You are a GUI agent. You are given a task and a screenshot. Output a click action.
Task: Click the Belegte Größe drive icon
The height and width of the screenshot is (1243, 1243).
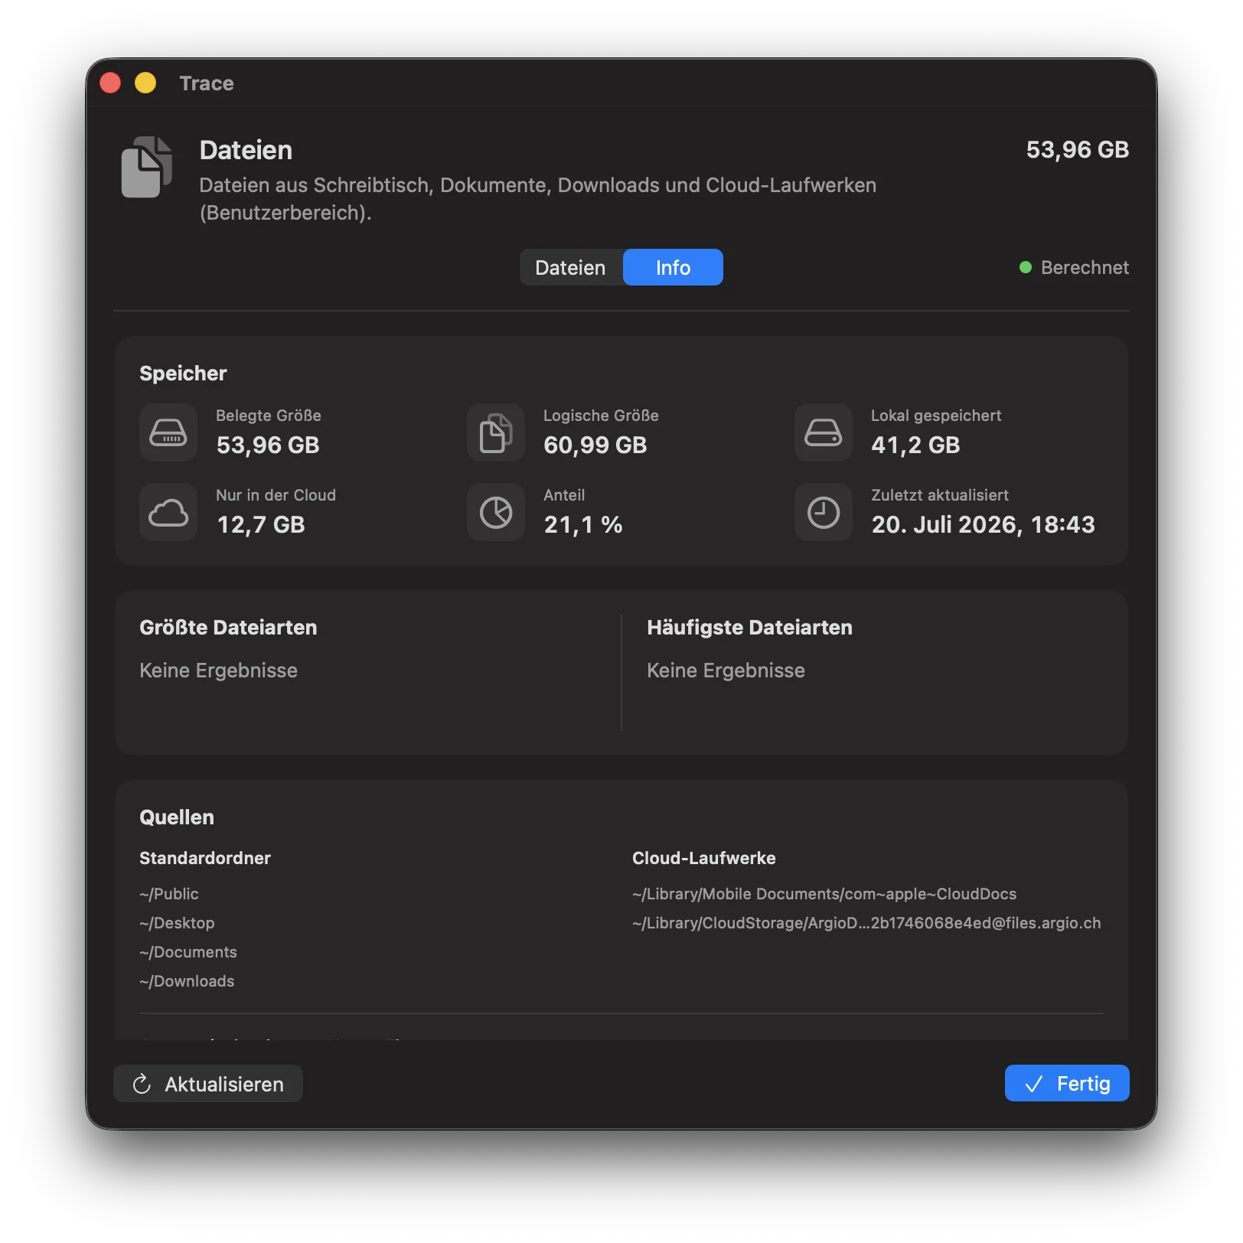(168, 432)
